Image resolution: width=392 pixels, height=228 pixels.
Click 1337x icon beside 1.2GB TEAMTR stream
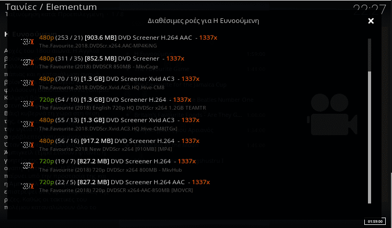[27, 103]
